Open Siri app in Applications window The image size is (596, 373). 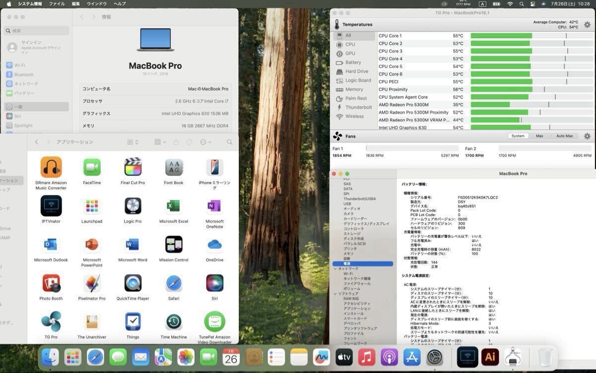coord(215,283)
